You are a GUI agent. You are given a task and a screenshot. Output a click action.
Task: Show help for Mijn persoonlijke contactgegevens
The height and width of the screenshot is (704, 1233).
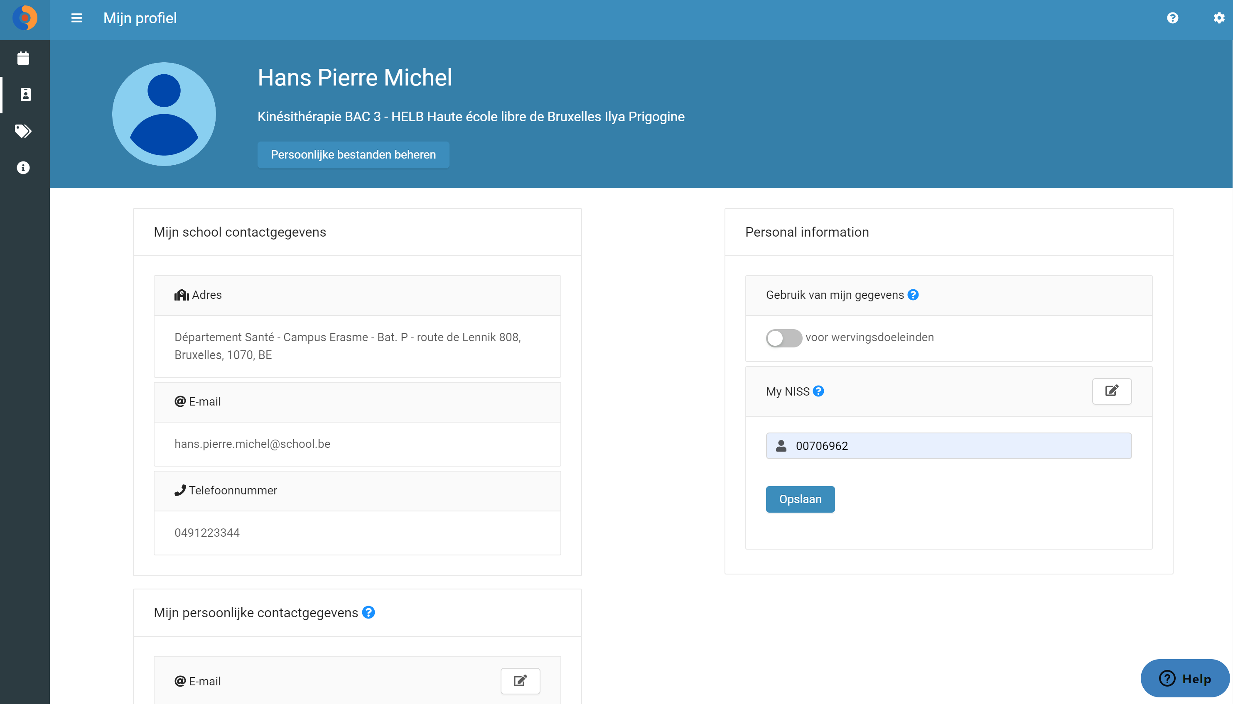point(368,613)
